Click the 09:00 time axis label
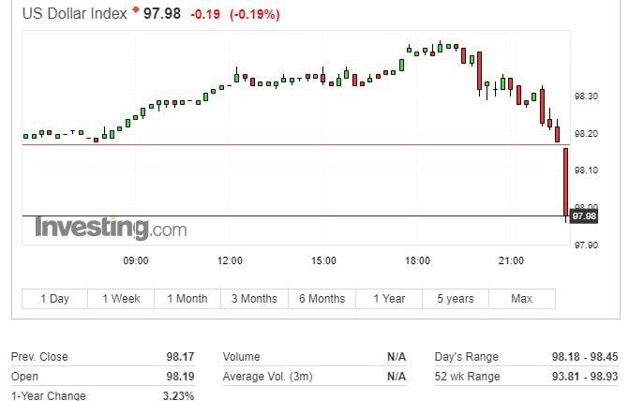The width and height of the screenshot is (629, 401). (136, 260)
